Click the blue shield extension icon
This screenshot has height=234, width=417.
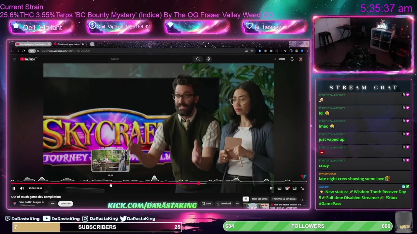[260, 51]
